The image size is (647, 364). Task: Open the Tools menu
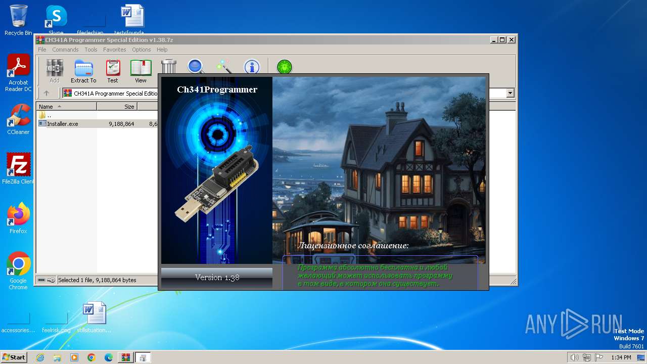(91, 50)
